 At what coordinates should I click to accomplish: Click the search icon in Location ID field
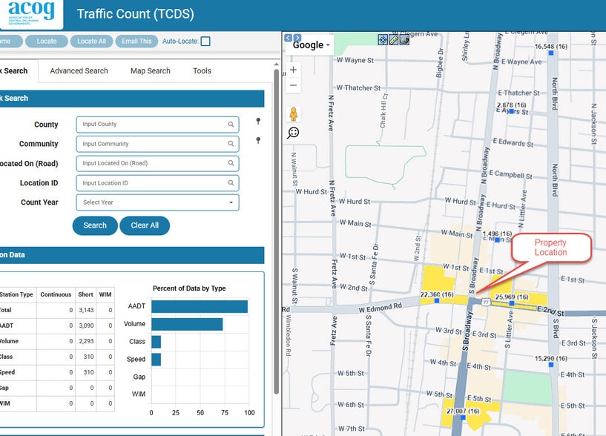point(231,183)
